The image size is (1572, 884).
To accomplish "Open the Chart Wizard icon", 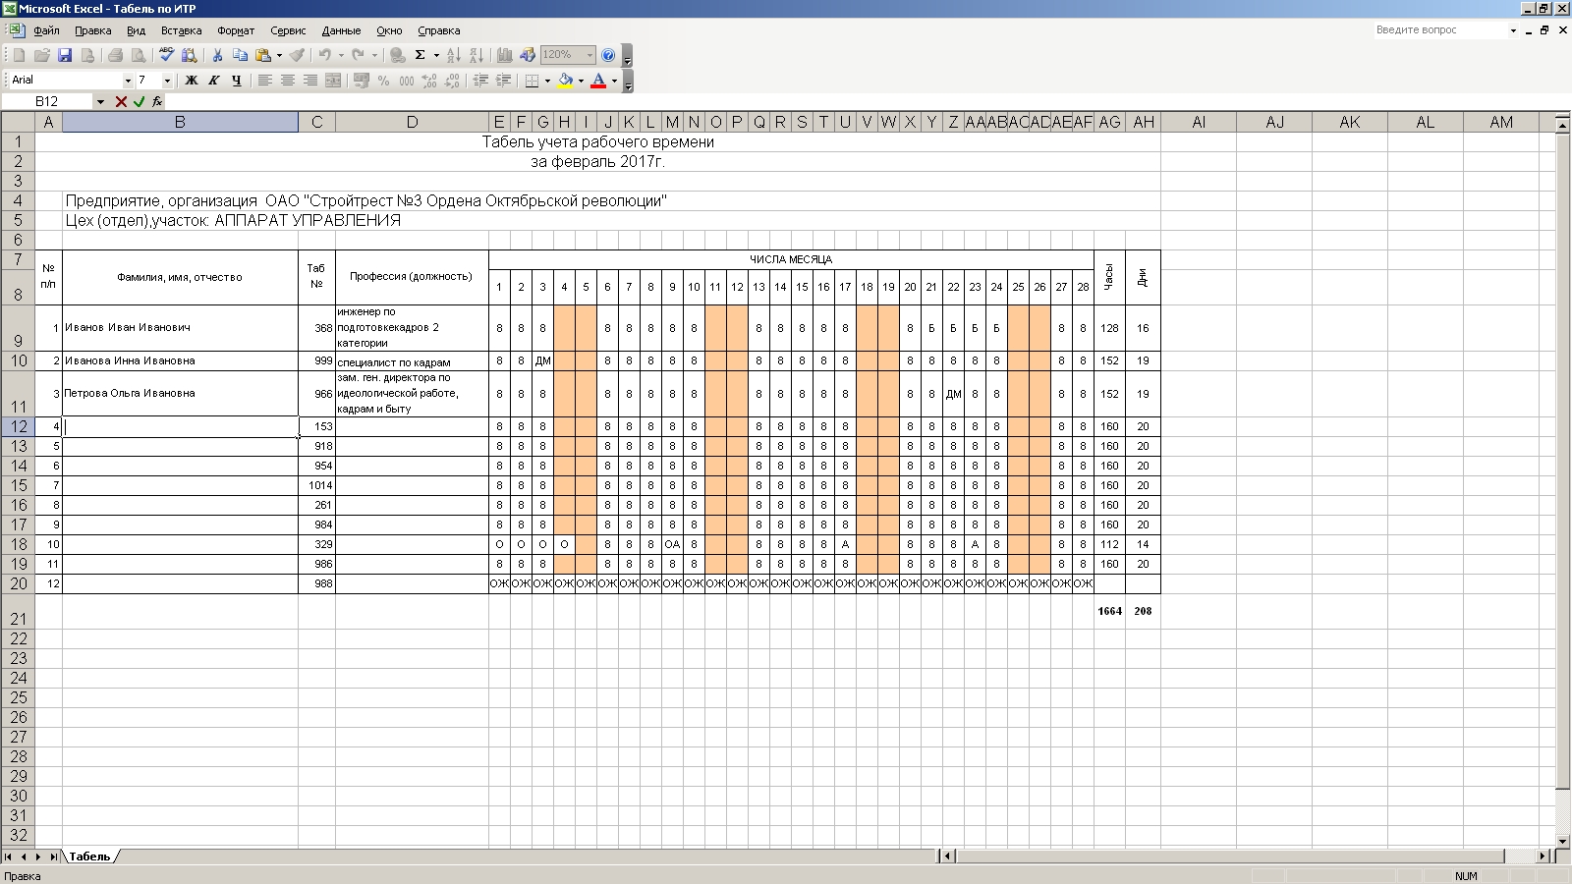I will pos(504,55).
